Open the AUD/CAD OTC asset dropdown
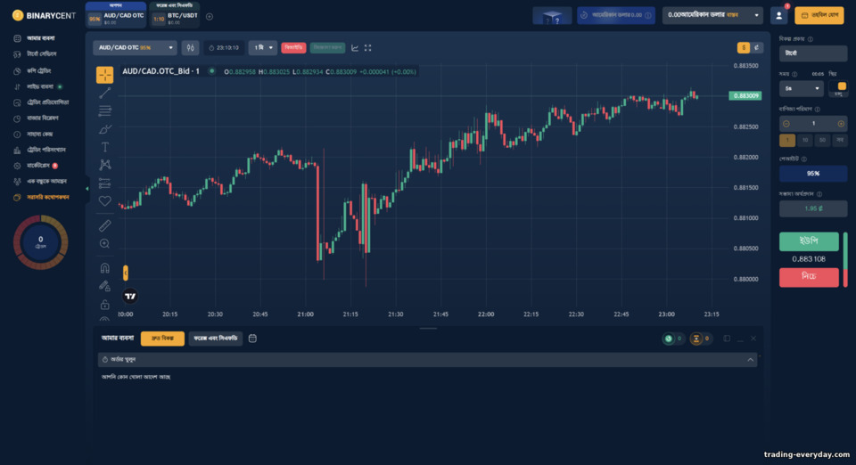The width and height of the screenshot is (856, 465). (x=135, y=48)
